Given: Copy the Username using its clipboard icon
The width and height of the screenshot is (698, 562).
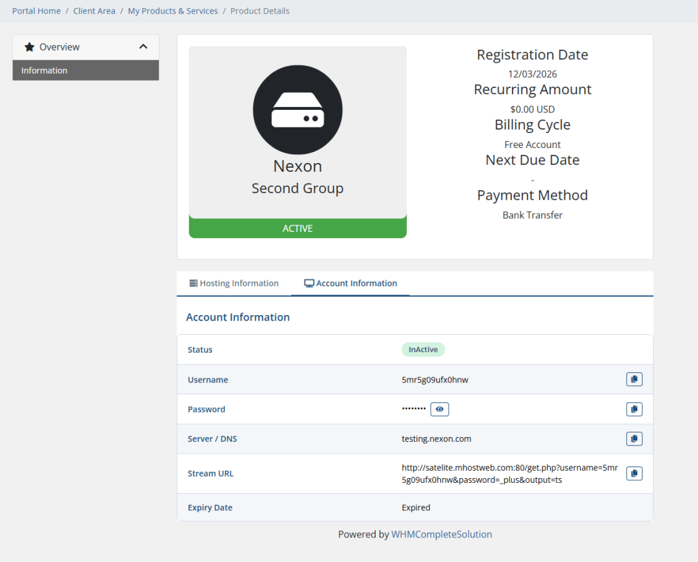Looking at the screenshot, I should pos(634,379).
